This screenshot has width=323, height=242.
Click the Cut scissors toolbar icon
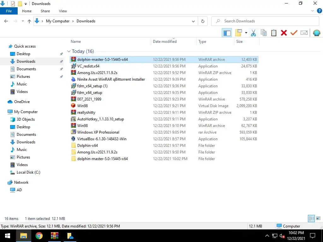click(x=253, y=33)
